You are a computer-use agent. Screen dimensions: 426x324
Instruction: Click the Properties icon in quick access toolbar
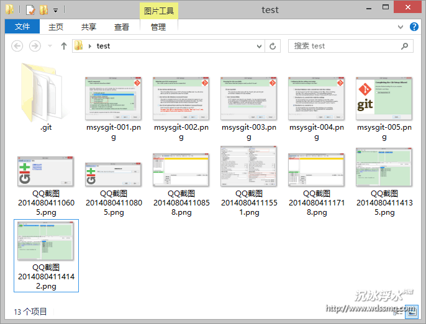point(30,10)
